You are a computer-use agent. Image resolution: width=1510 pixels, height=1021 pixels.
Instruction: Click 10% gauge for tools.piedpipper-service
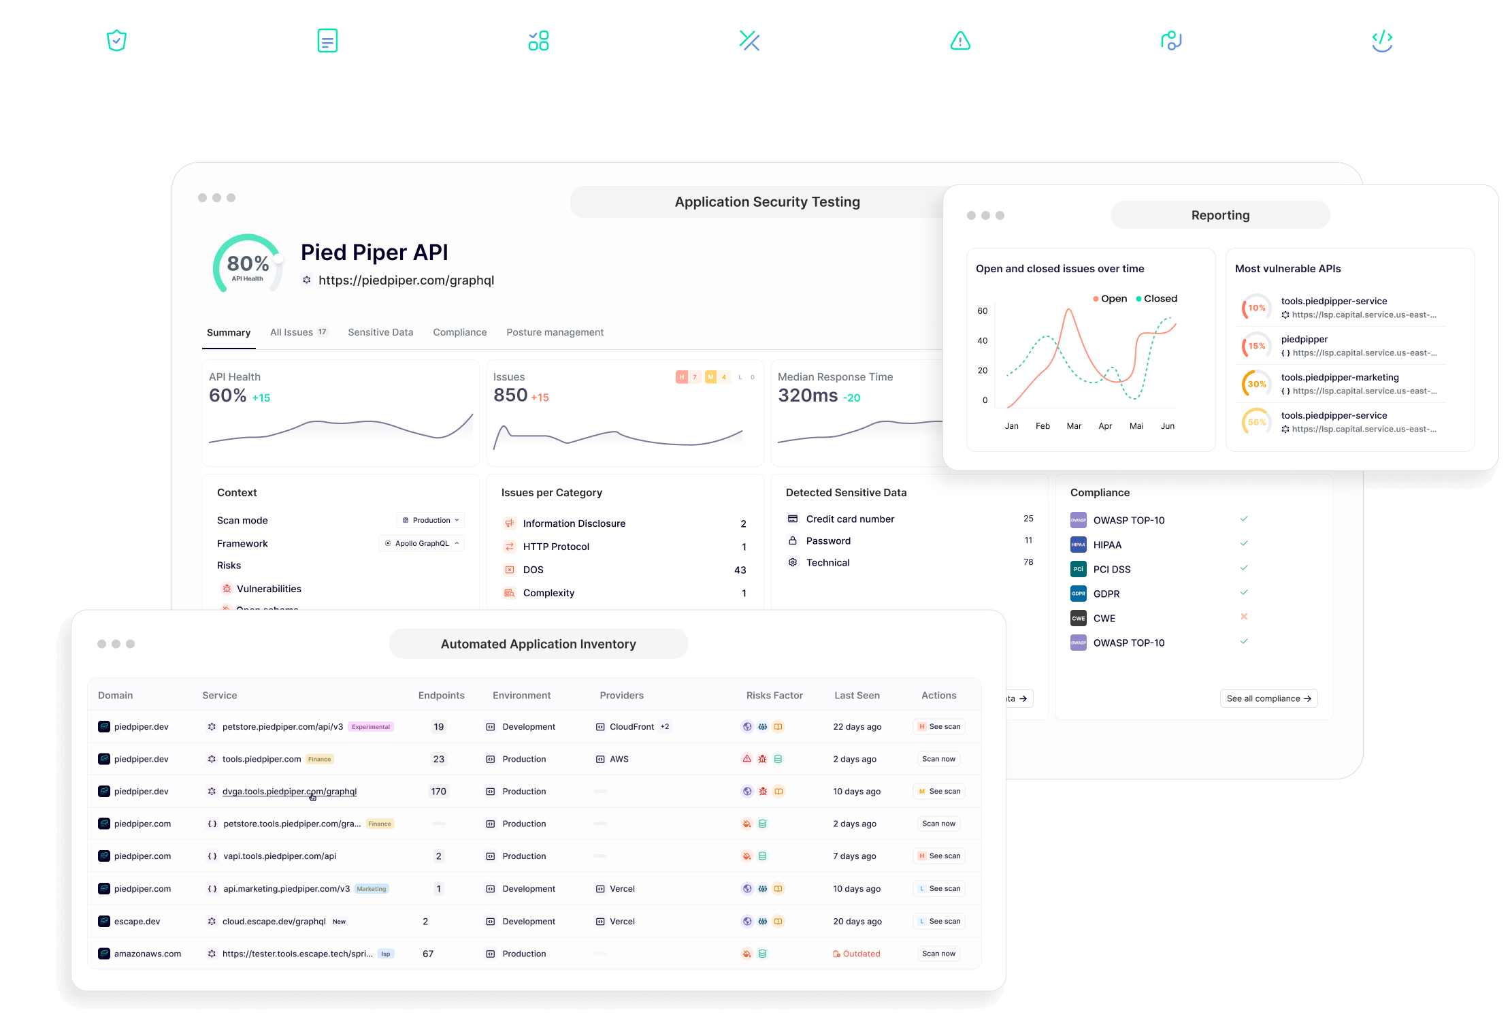coord(1256,308)
